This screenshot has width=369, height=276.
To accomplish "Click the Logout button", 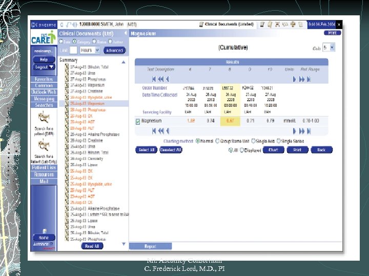I will [x=44, y=67].
